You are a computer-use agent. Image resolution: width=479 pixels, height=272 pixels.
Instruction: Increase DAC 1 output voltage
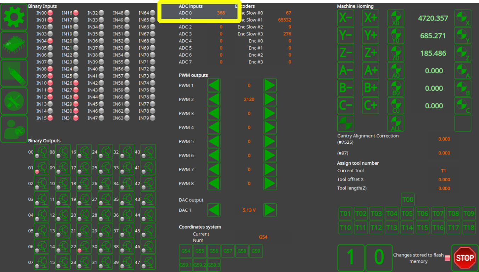(270, 210)
